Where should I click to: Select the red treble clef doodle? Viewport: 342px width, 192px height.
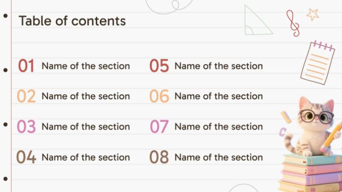(293, 23)
